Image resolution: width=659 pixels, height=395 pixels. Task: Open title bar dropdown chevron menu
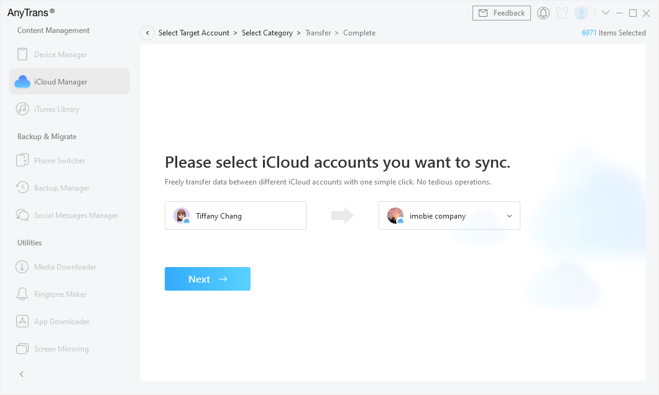[x=606, y=13]
